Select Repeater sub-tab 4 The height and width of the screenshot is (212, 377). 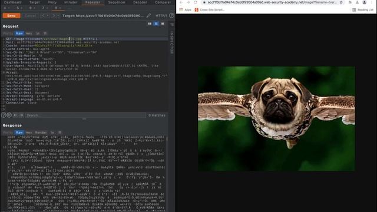(x=6, y=8)
